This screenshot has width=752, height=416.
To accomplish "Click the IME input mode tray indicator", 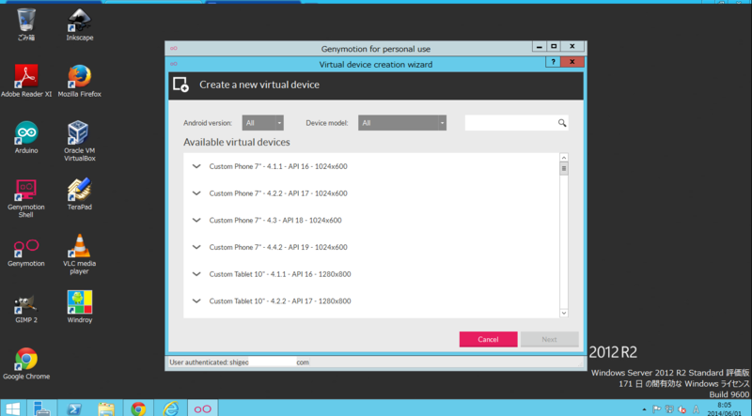I will coord(696,409).
